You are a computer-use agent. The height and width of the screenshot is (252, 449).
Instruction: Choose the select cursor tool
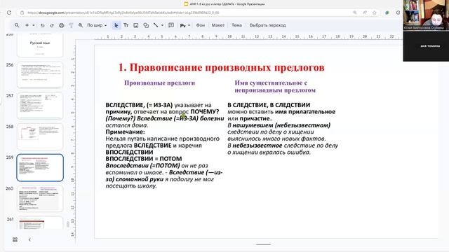[x=116, y=25]
